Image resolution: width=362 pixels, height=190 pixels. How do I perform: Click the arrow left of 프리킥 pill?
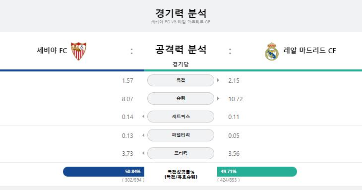click(x=143, y=153)
